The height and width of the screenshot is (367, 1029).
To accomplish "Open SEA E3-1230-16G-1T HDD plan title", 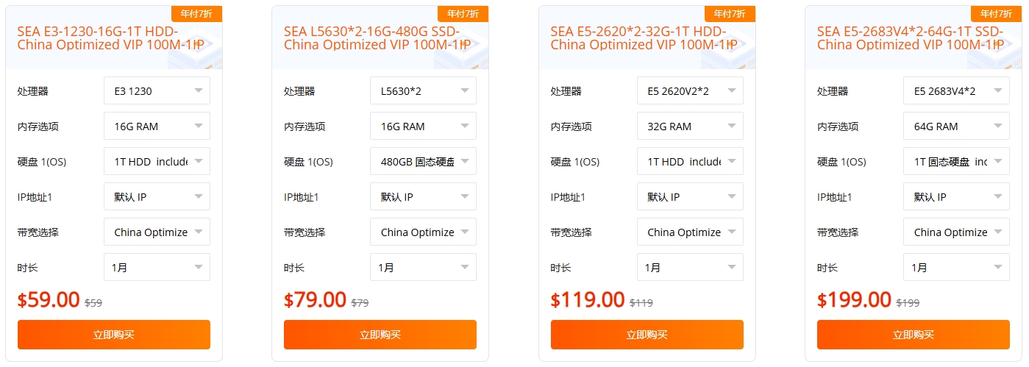I will 109,38.
